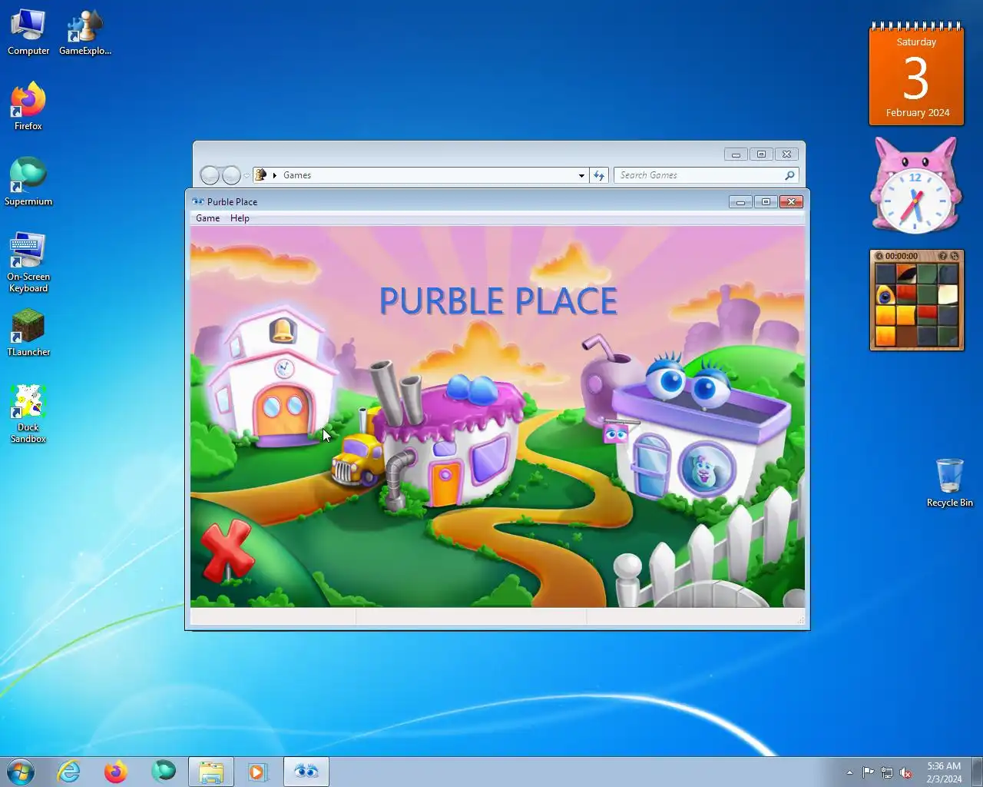Click the Games breadcrumb in address bar

[x=297, y=175]
